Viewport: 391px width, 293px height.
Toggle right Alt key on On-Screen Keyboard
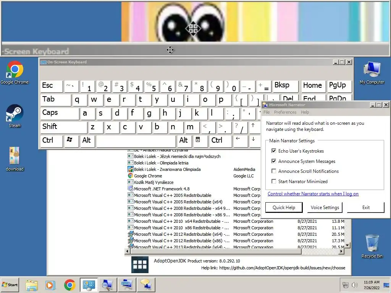click(x=184, y=141)
